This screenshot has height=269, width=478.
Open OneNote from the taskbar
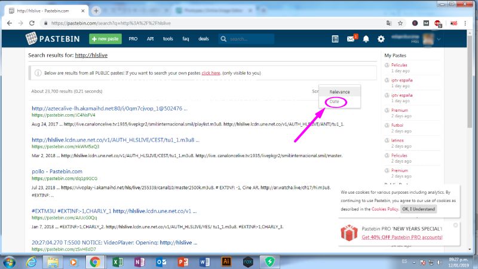click(139, 262)
